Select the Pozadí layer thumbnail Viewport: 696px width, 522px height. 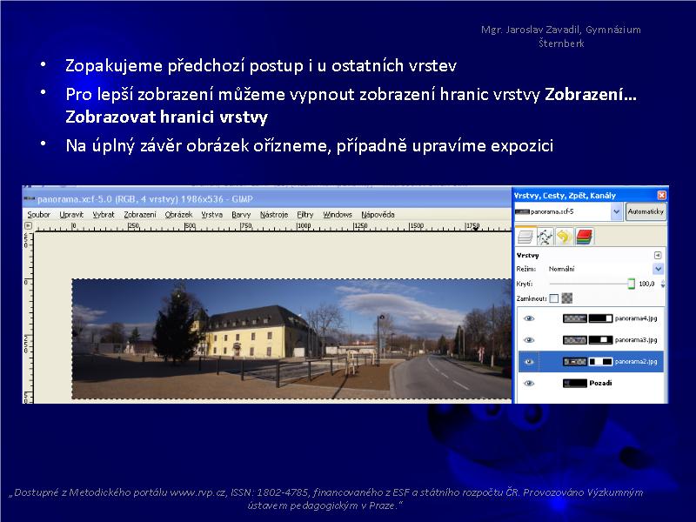(x=574, y=383)
